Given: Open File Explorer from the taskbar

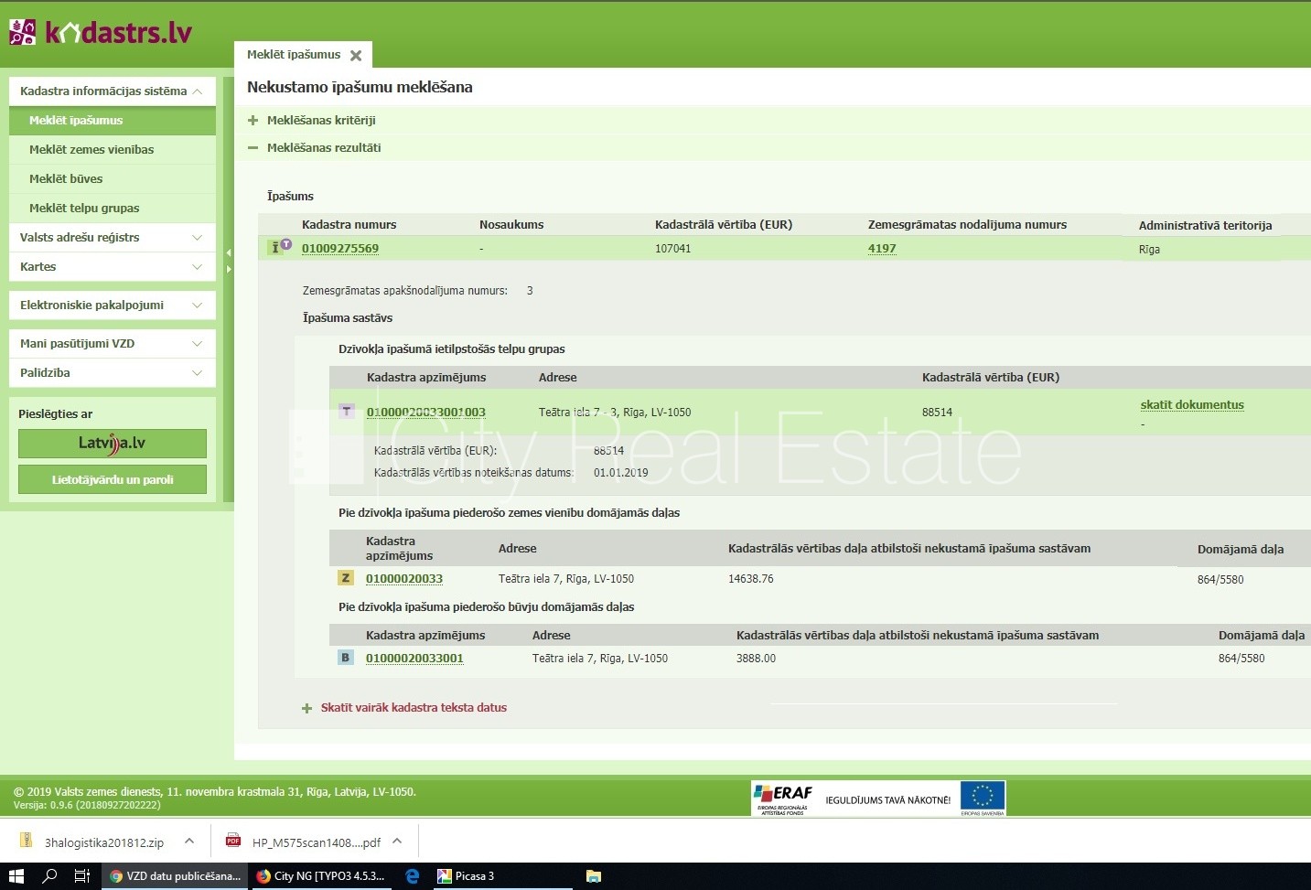Looking at the screenshot, I should (594, 875).
